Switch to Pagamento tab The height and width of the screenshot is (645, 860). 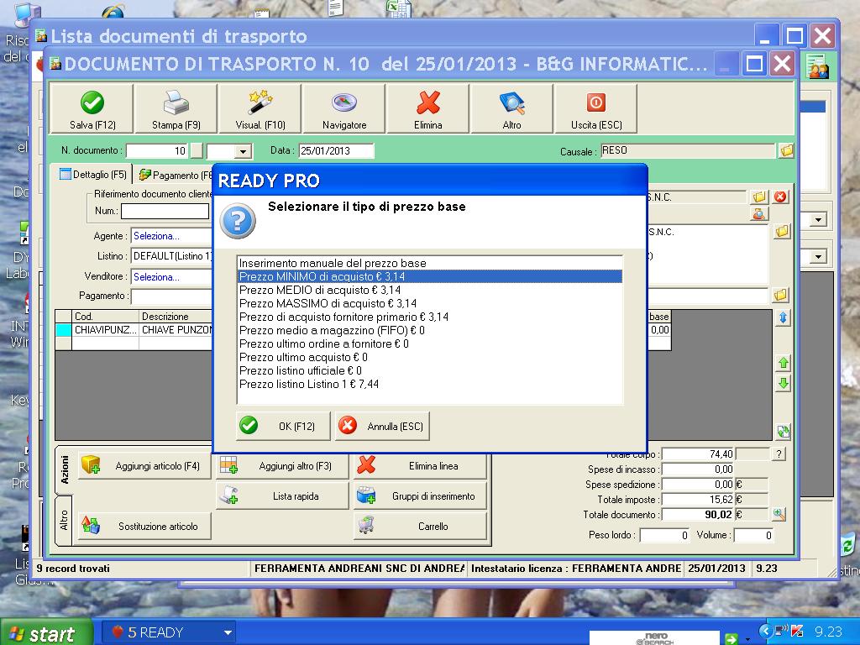[175, 175]
